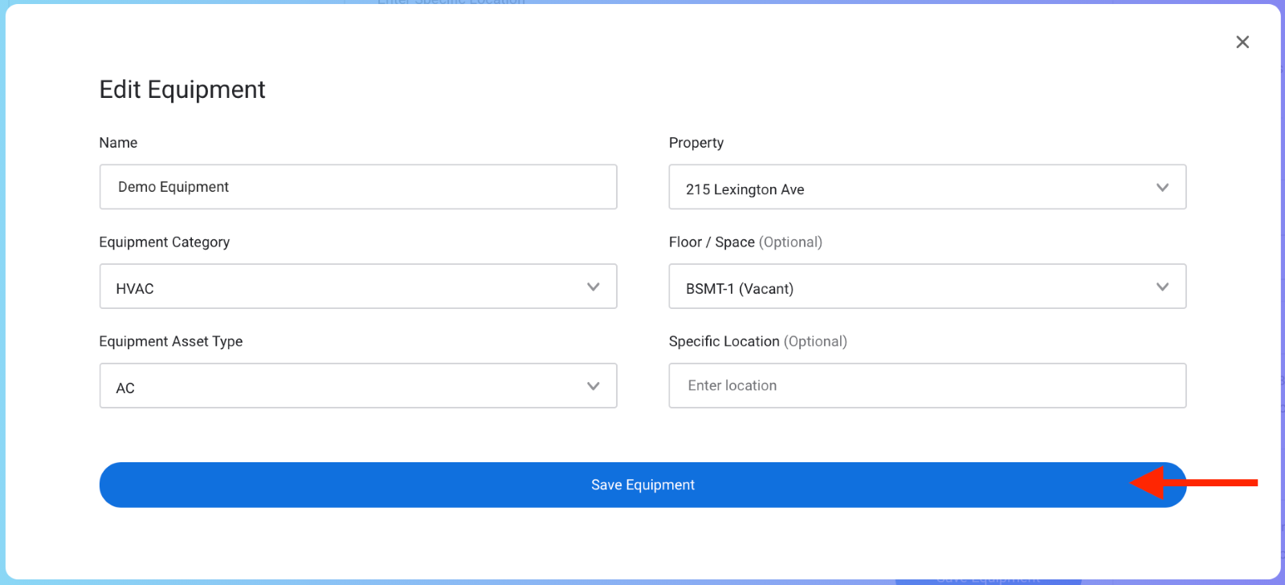The width and height of the screenshot is (1285, 585).
Task: Click the 'Floor / Space' label text
Action: coord(712,242)
